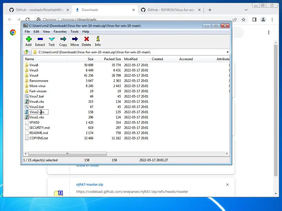Viewport: 282px width, 211px height.
Task: Open the Tools menu in 7-Zip
Action: 74,32
